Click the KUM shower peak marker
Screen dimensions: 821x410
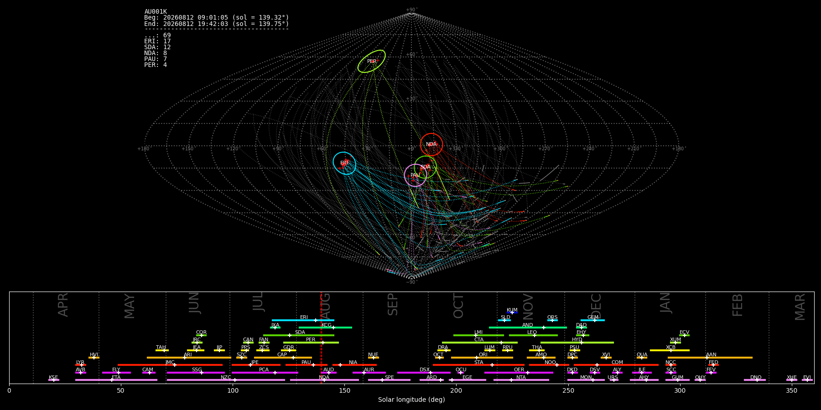(x=512, y=313)
